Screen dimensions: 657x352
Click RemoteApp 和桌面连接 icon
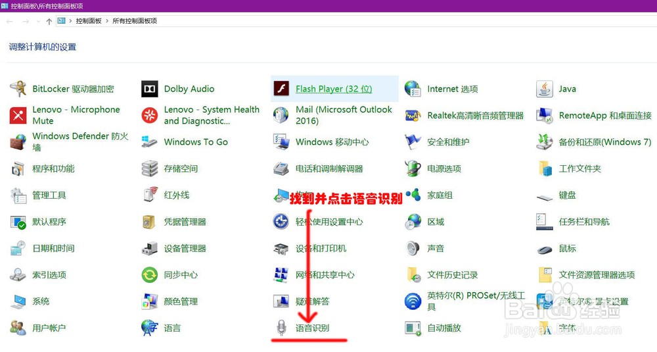click(544, 115)
